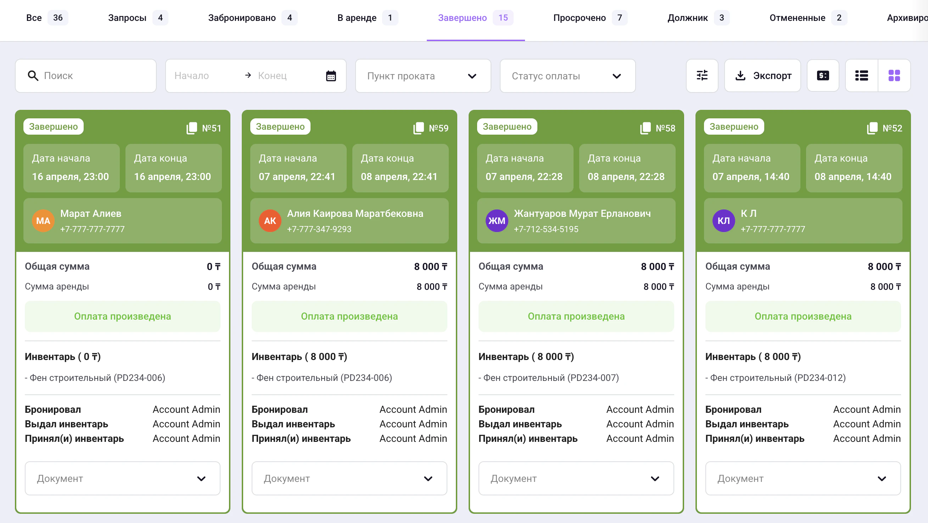Click the copy icon for order №52
This screenshot has width=928, height=523.
point(872,128)
